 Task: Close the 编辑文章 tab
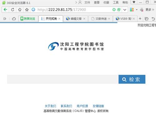[x=84, y=19]
